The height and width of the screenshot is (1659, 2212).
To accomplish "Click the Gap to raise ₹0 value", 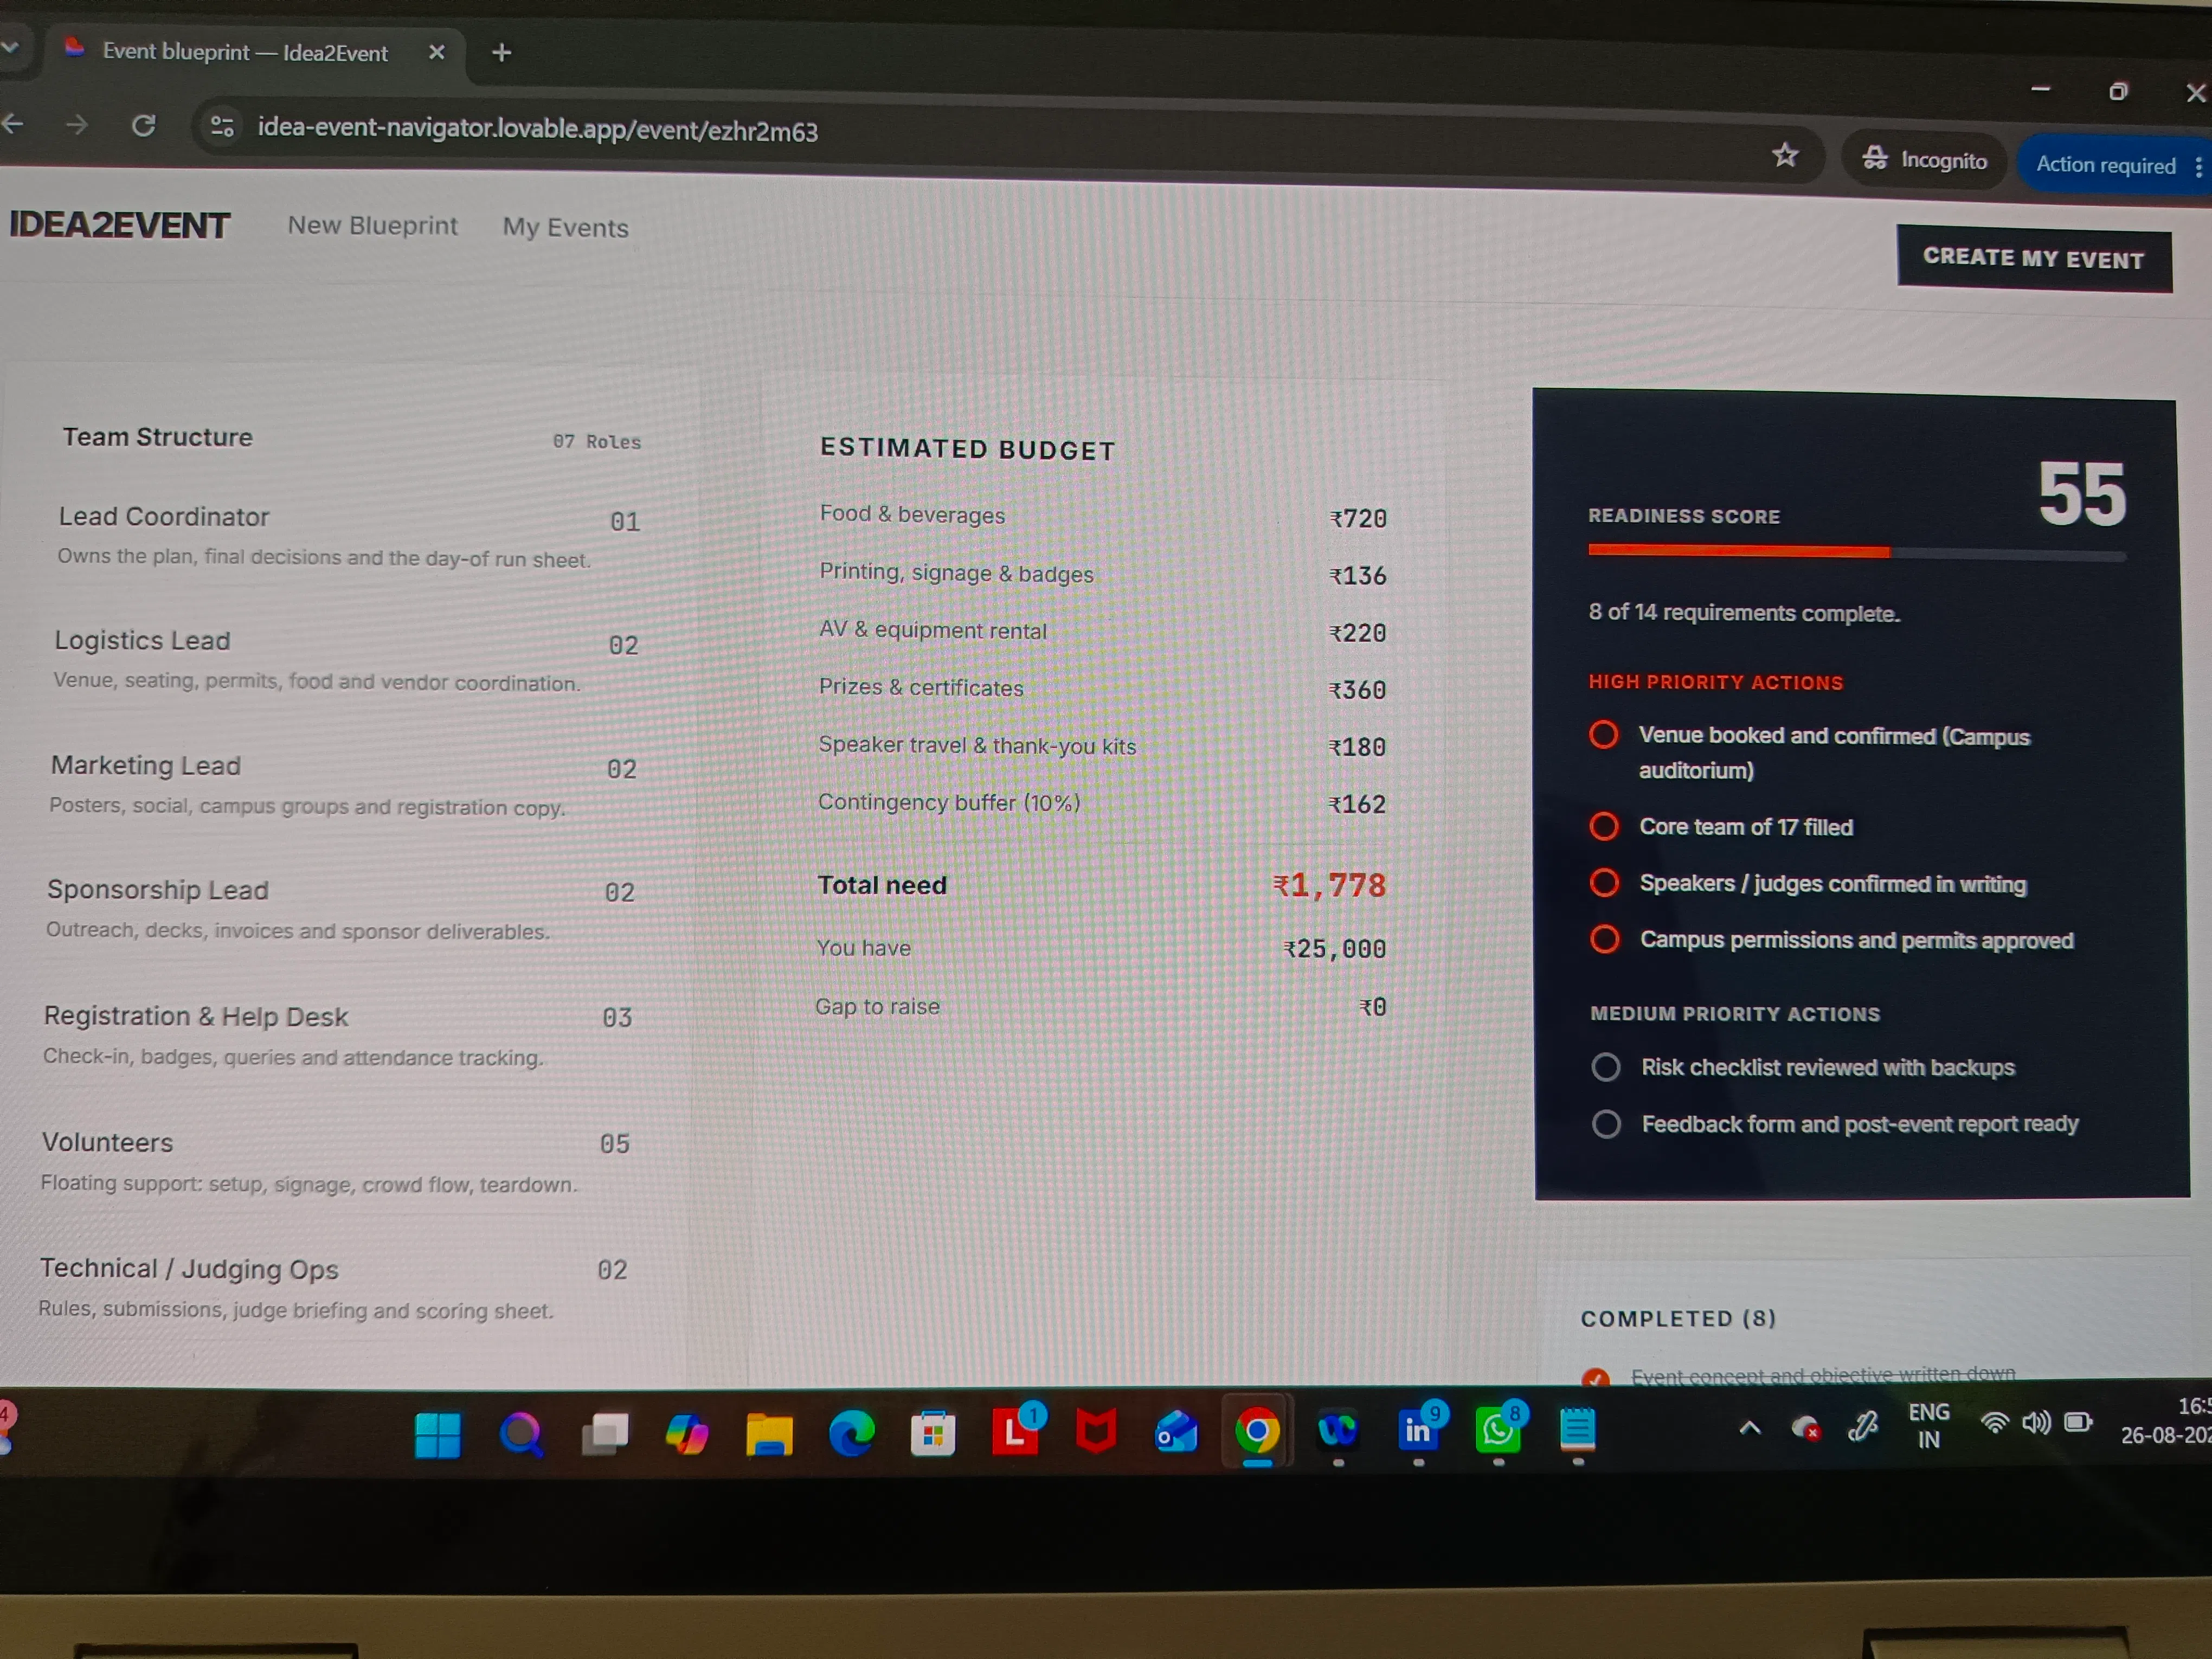I will click(x=1373, y=1007).
